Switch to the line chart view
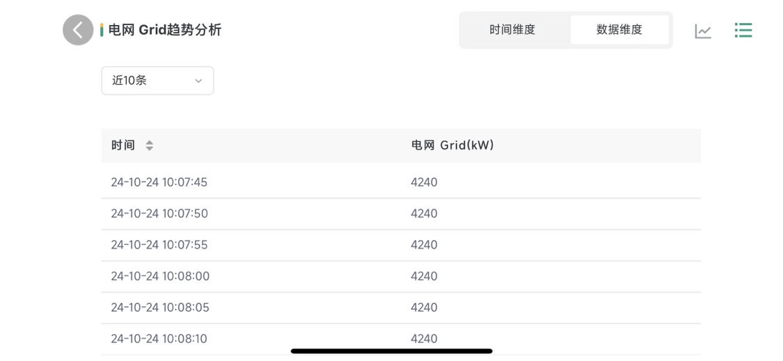The height and width of the screenshot is (361, 783). tap(703, 31)
